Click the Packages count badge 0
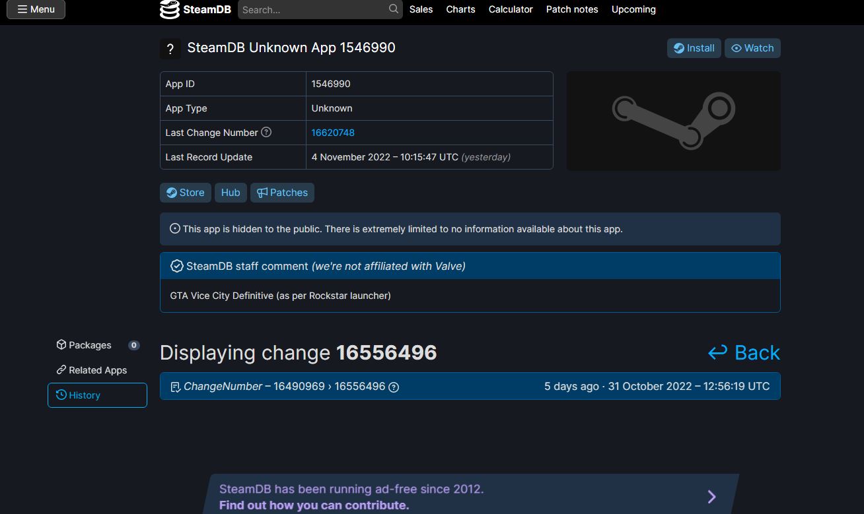The width and height of the screenshot is (864, 514). pyautogui.click(x=134, y=345)
